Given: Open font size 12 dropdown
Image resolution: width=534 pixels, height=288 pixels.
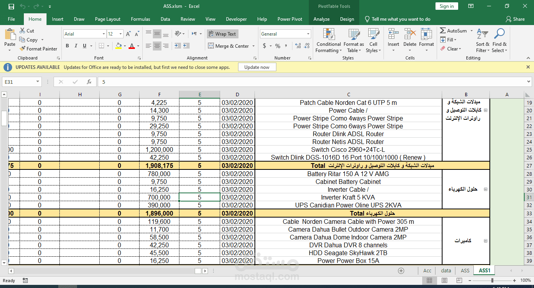Looking at the screenshot, I should tap(120, 34).
